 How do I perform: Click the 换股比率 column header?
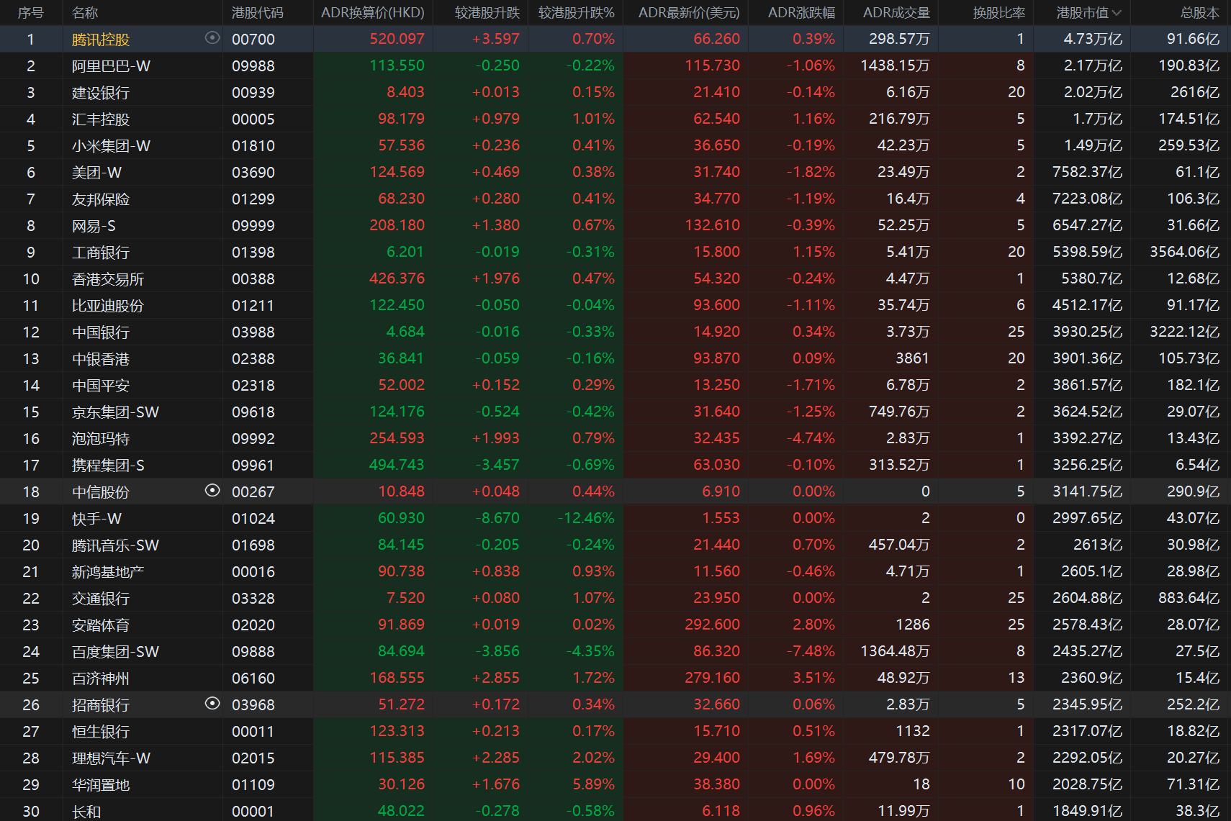point(998,13)
